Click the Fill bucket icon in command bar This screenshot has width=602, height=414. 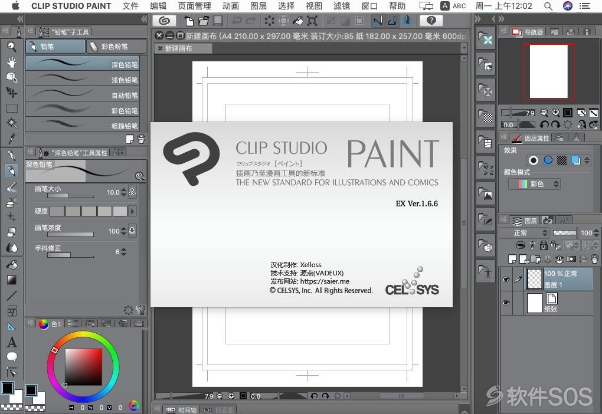[x=297, y=21]
